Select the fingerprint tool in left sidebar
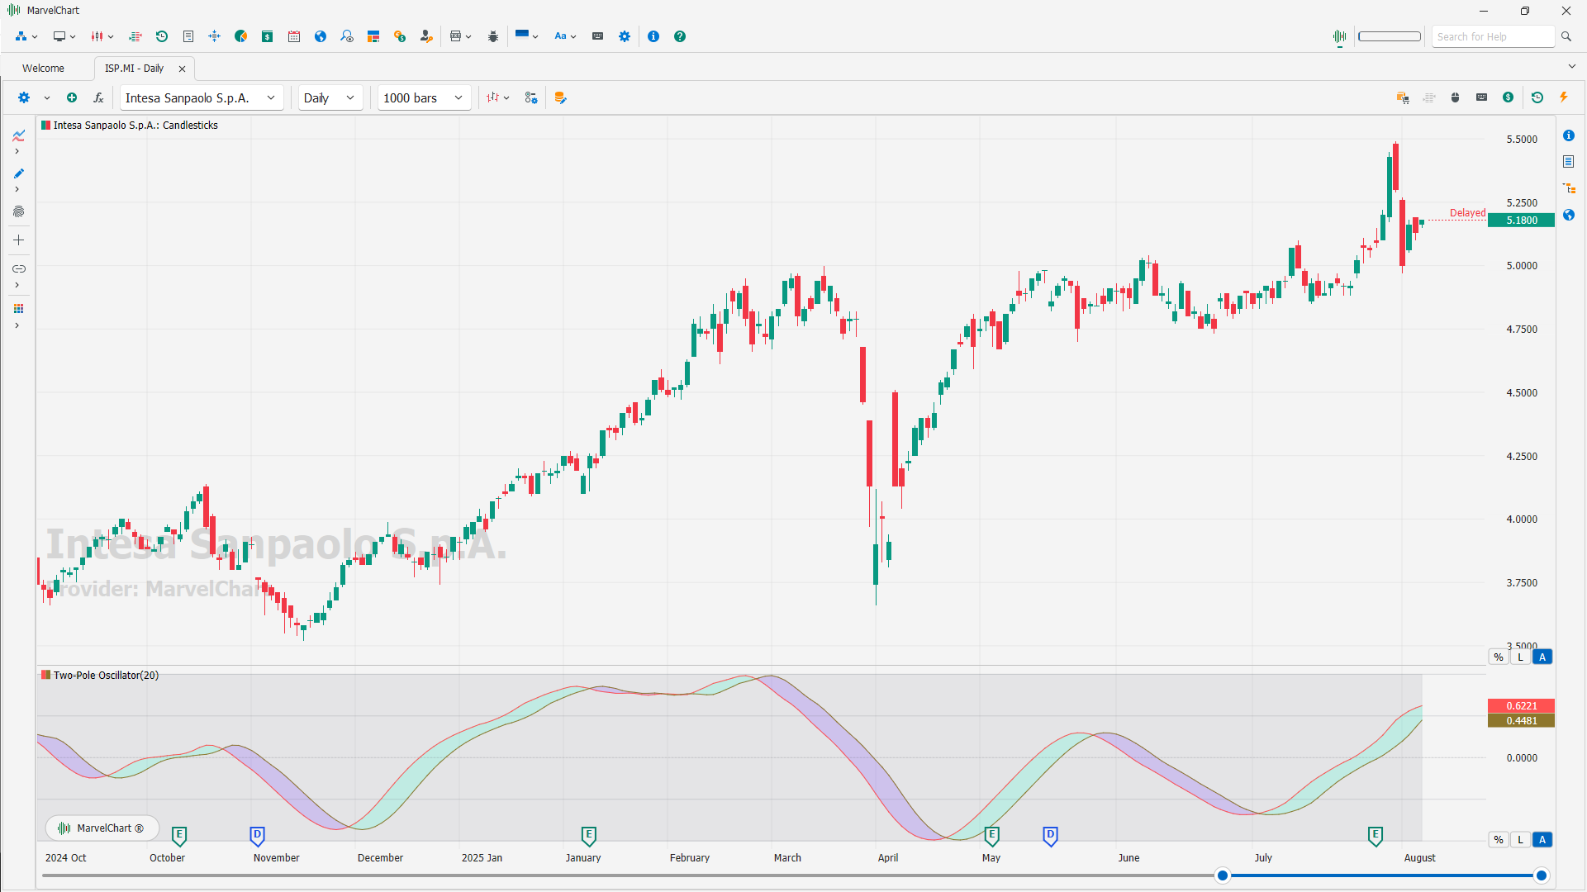The width and height of the screenshot is (1587, 892). click(x=18, y=211)
